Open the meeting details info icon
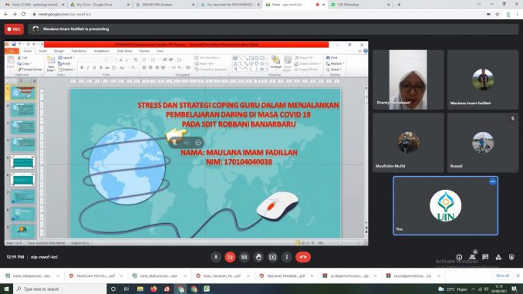Screen dimensions: 523x294 459,257
